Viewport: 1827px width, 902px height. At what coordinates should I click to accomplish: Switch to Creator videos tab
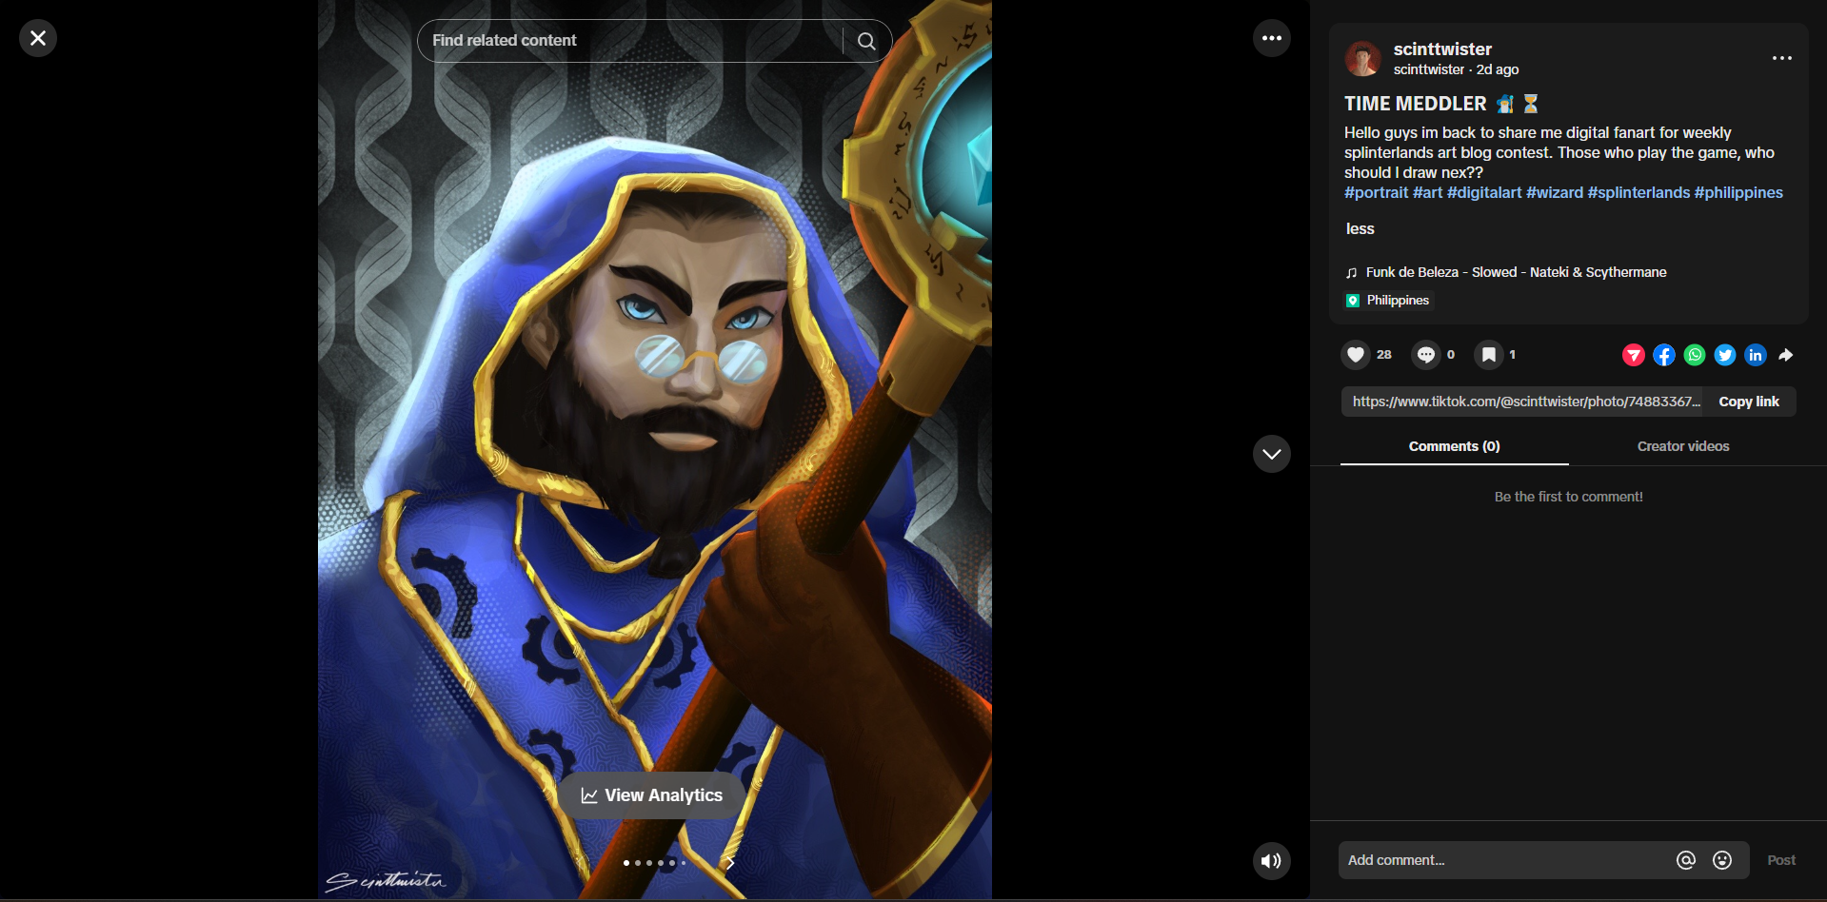pyautogui.click(x=1683, y=446)
